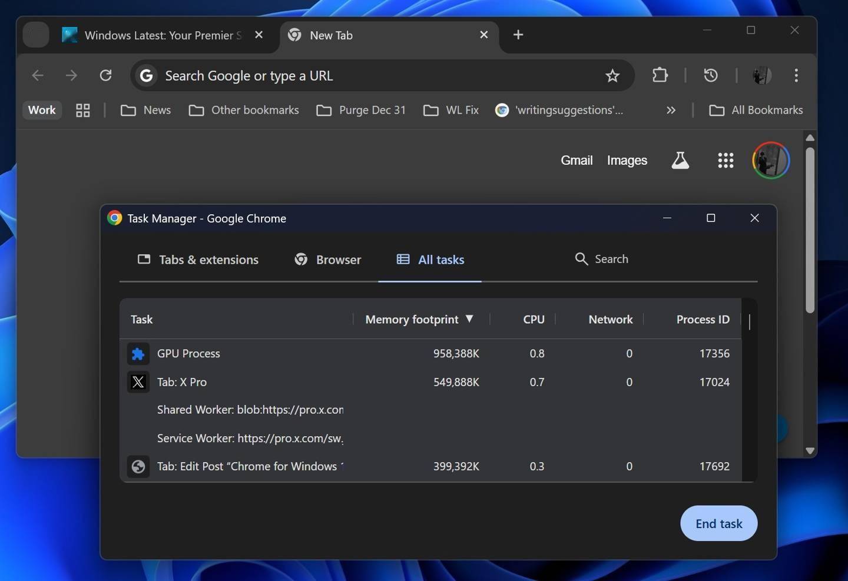Open the tab search button left of tabs

(x=35, y=35)
